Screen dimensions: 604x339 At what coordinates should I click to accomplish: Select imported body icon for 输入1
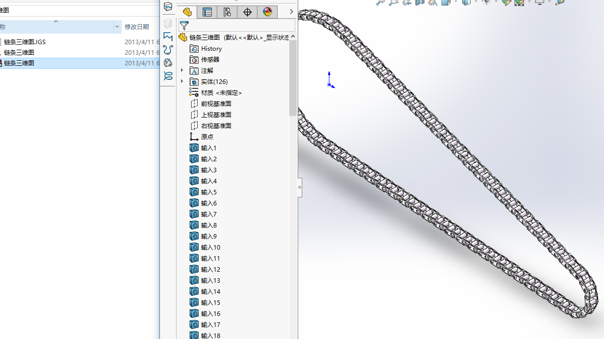pos(194,148)
